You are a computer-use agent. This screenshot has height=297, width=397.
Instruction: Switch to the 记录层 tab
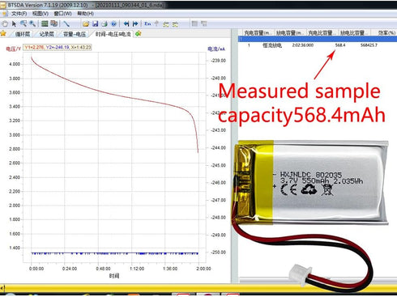coord(46,34)
